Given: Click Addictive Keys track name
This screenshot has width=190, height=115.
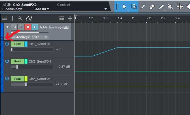Looking at the screenshot, I should pos(51,27).
